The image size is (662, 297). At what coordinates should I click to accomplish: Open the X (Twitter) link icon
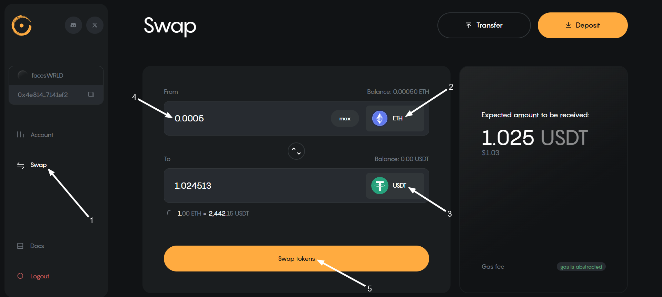(95, 25)
